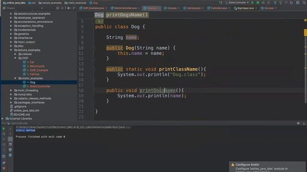The height and width of the screenshot is (172, 307).
Task: Switch to the Controller.java tab
Action: [x=219, y=8]
